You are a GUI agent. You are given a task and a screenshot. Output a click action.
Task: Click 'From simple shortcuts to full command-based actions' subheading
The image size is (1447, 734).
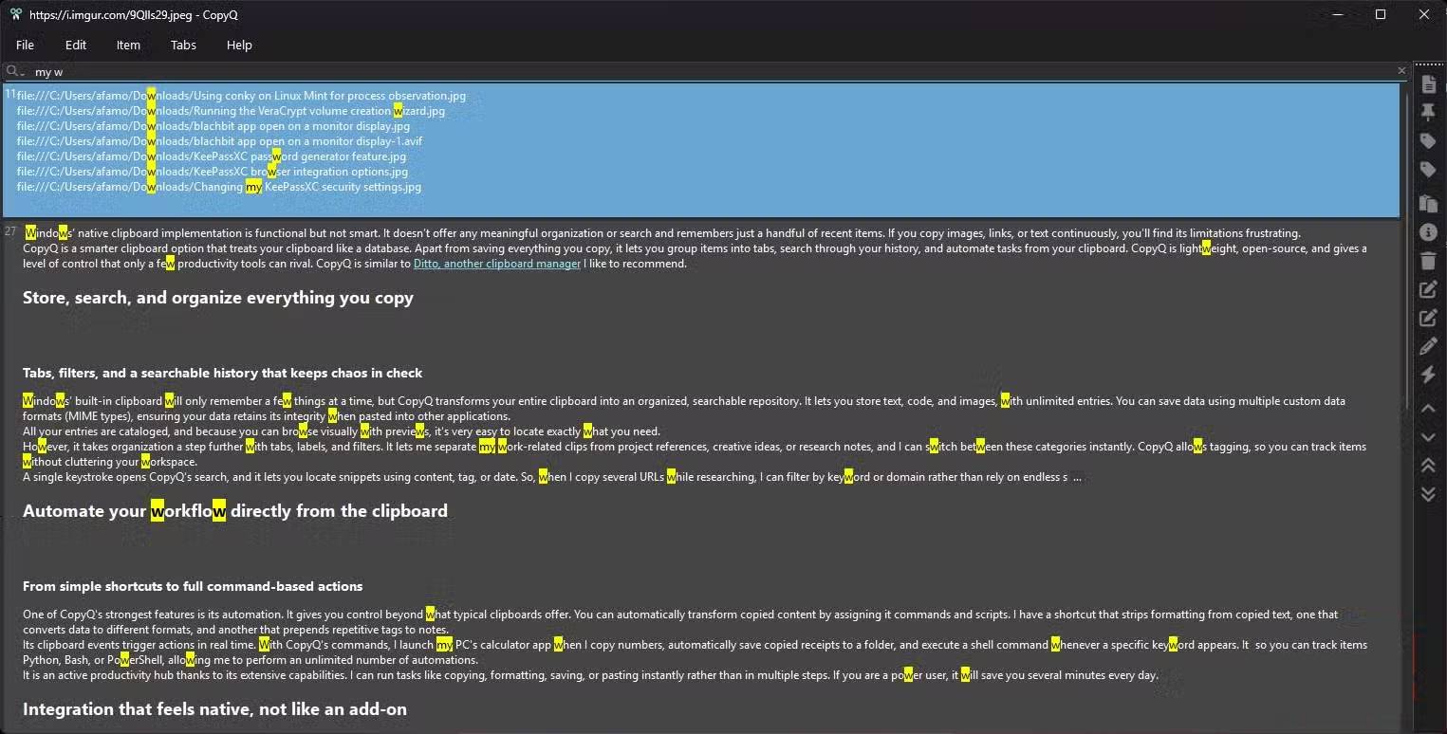point(193,586)
